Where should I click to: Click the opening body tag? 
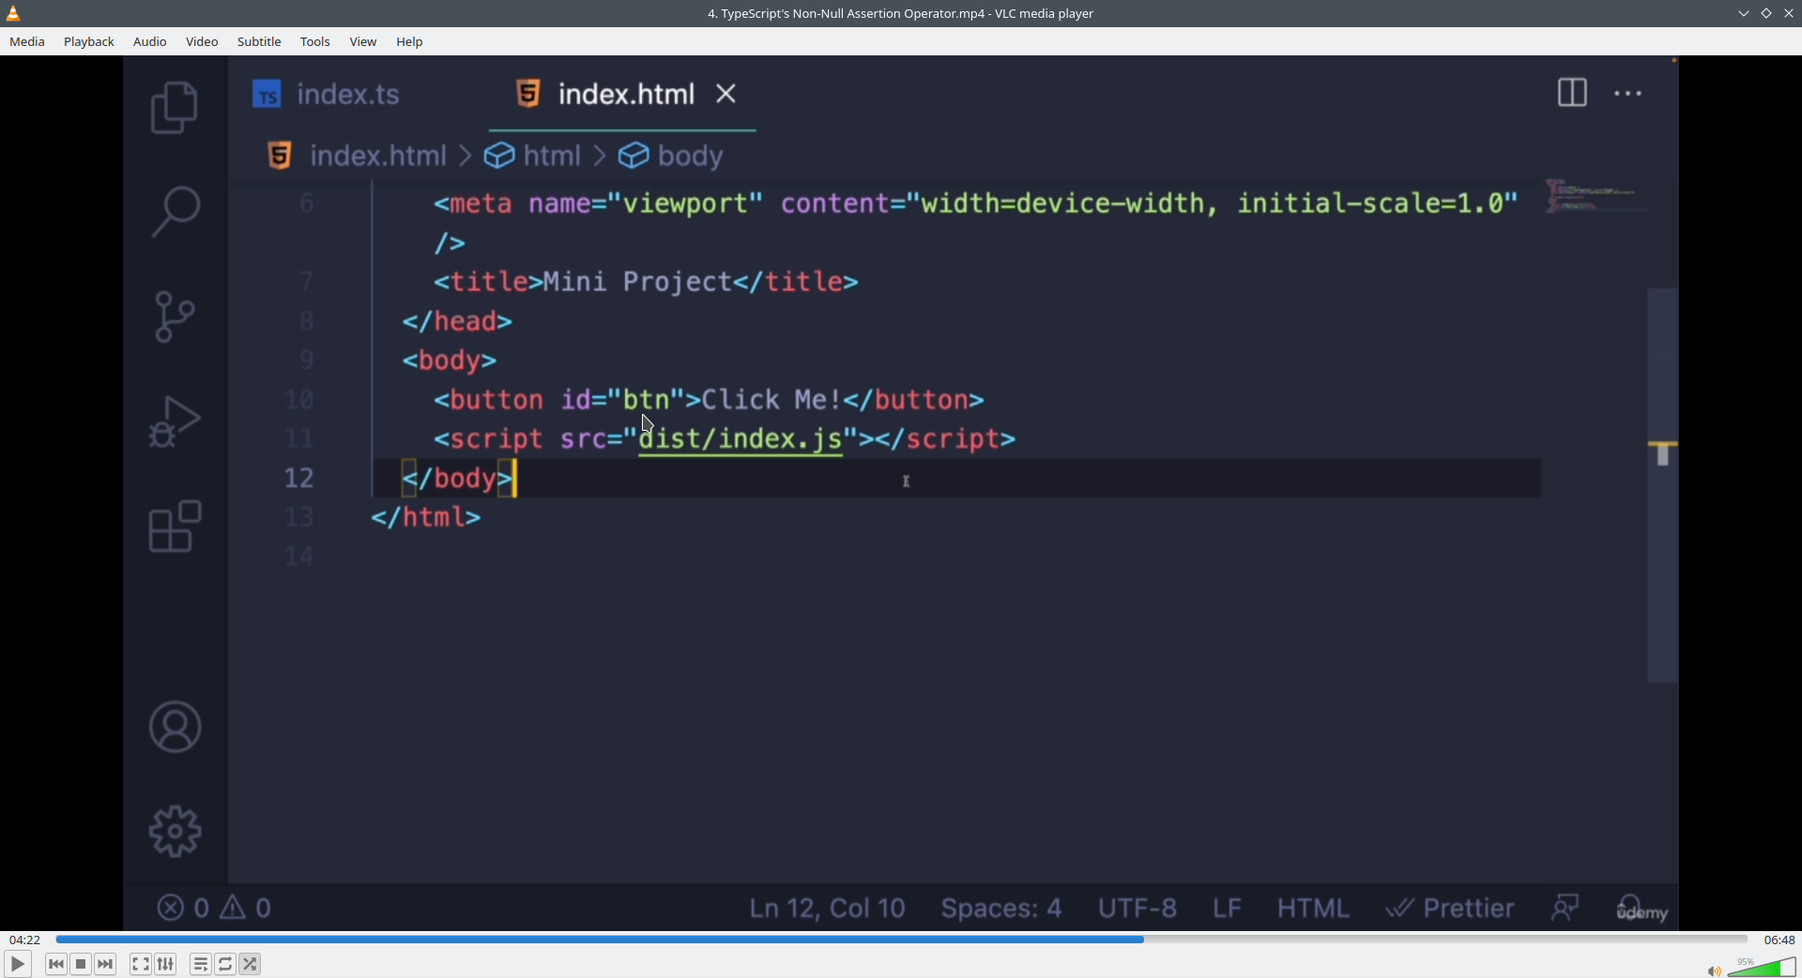click(x=450, y=361)
